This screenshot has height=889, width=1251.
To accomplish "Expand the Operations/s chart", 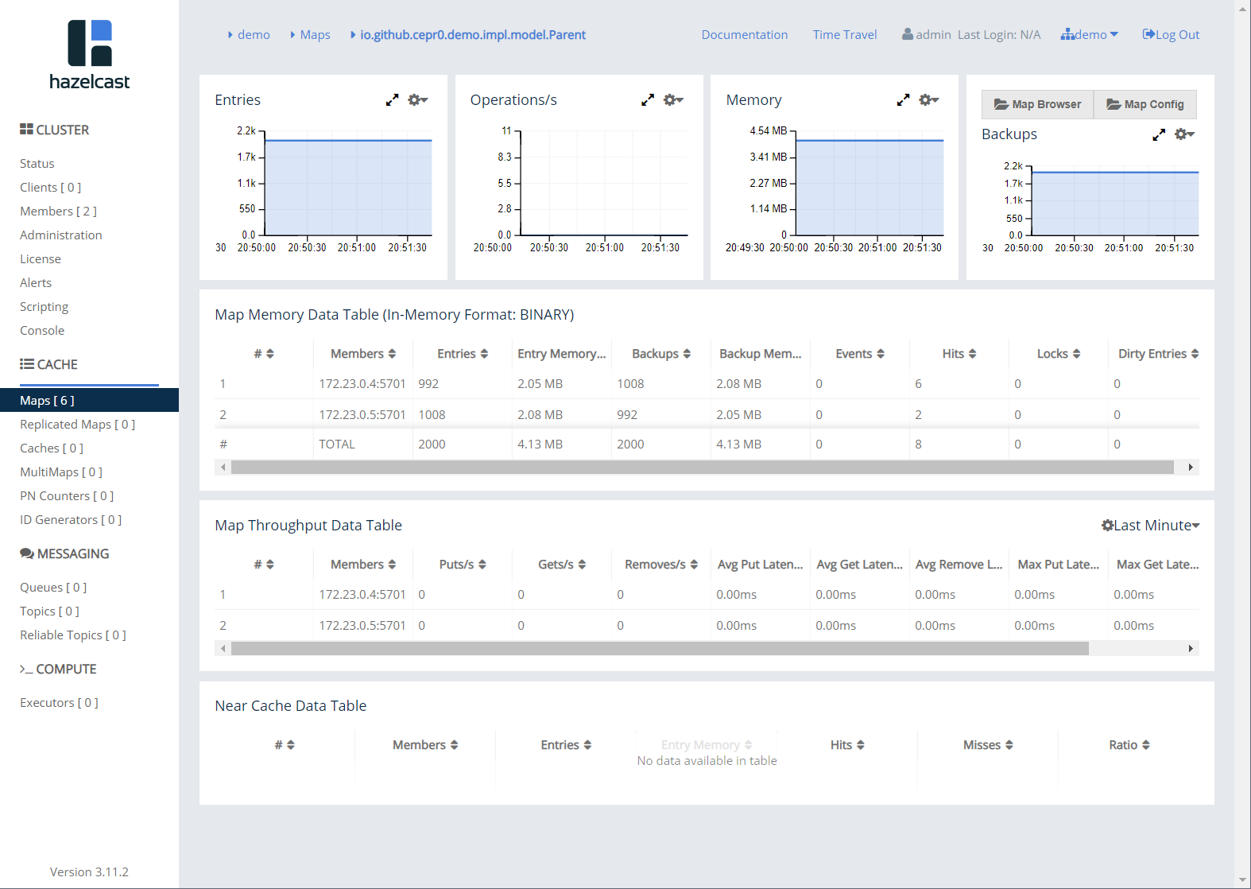I will click(648, 100).
